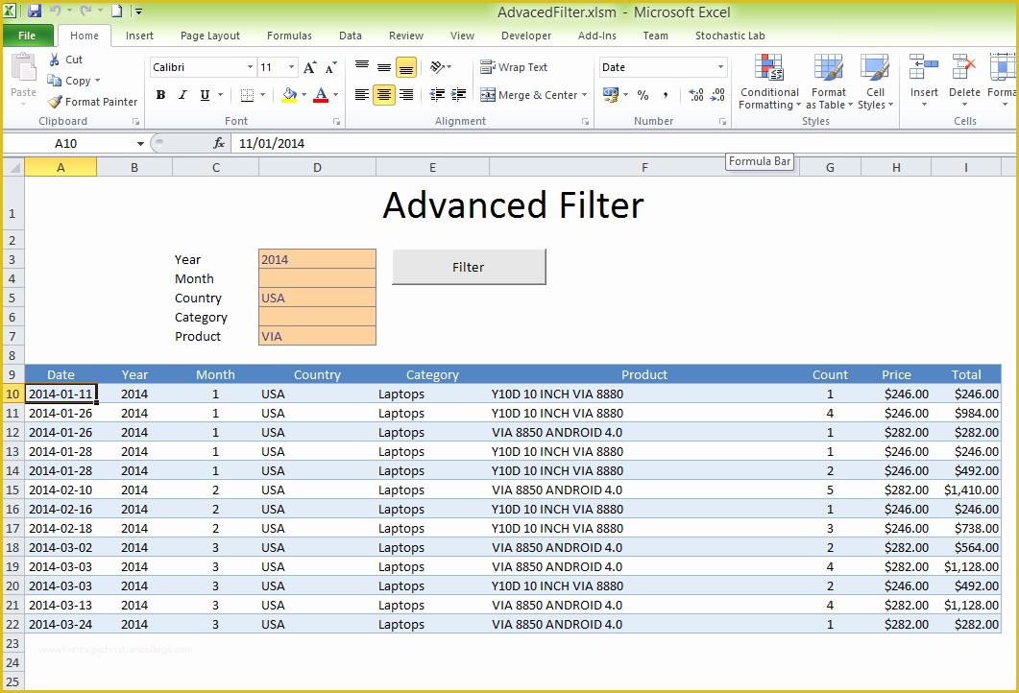1019x693 pixels.
Task: Click the Accounting Number Format icon
Action: pos(610,95)
